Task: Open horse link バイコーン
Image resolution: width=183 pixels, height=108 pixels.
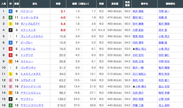Action: coord(27,11)
